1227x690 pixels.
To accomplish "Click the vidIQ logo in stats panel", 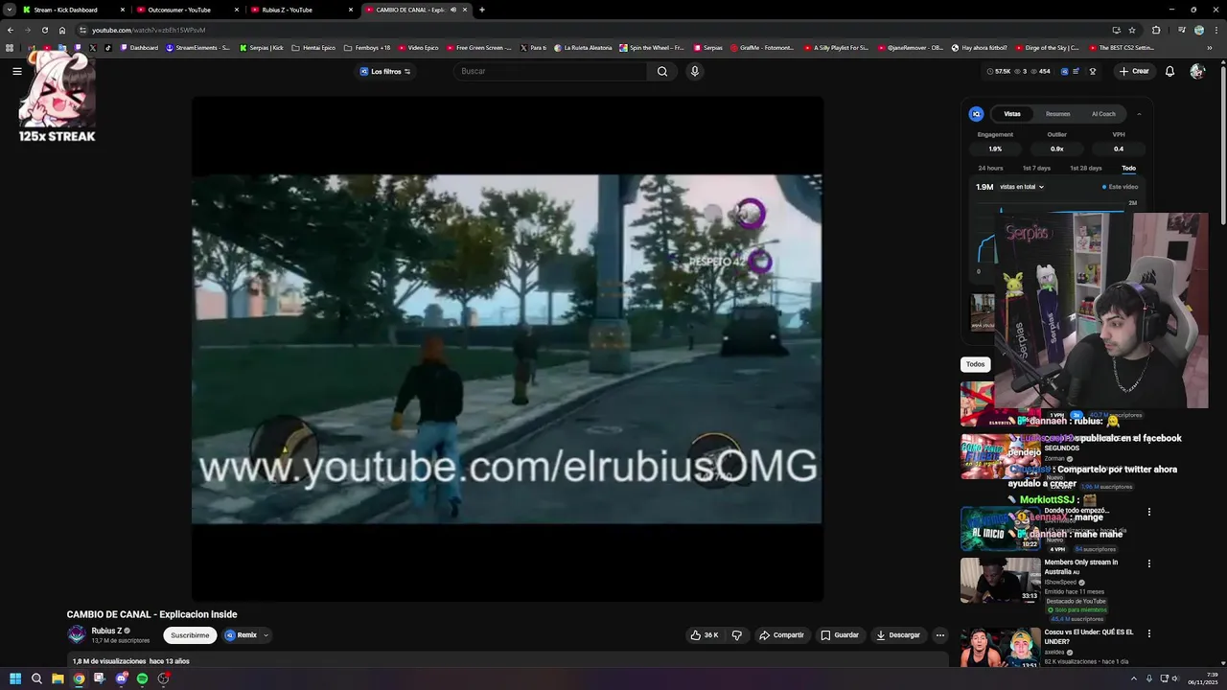I will click(x=976, y=114).
